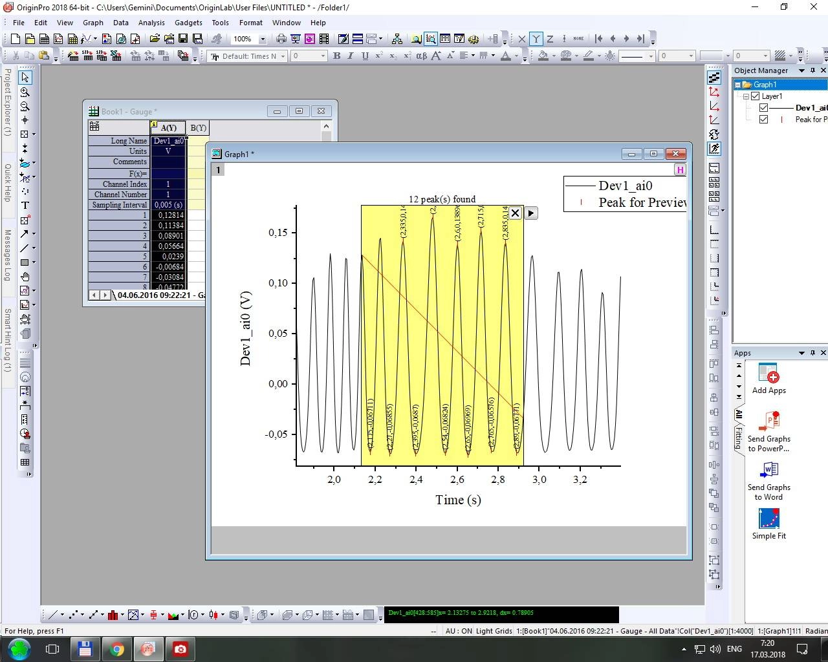The width and height of the screenshot is (828, 662).
Task: Save the project with the floppy icon
Action: coord(183,39)
